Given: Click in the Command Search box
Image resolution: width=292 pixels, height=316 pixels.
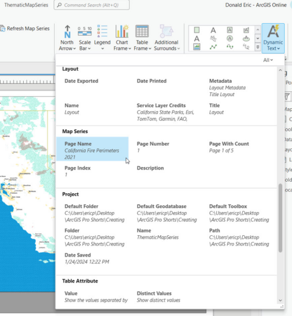Looking at the screenshot, I should (x=91, y=5).
